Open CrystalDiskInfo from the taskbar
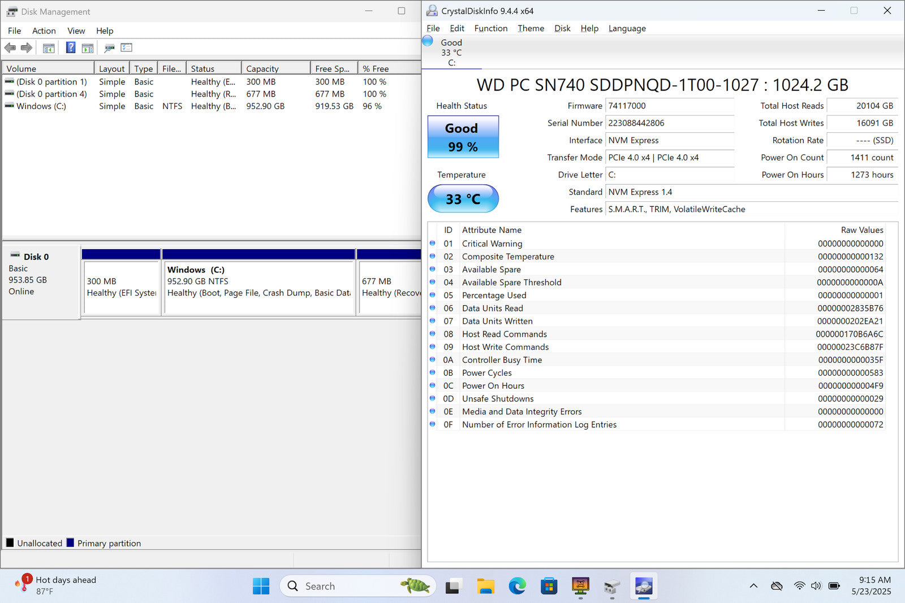 (x=644, y=586)
